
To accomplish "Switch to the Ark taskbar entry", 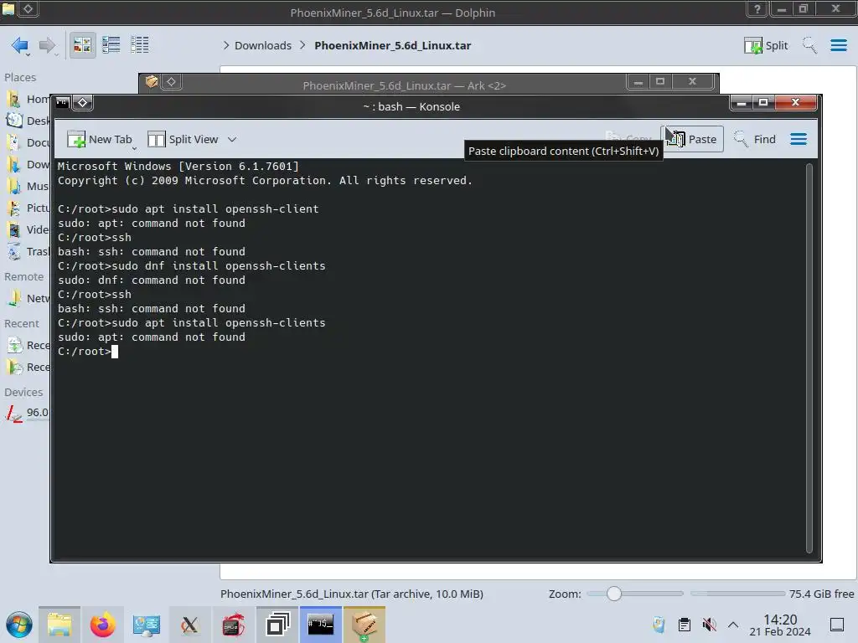I will click(364, 625).
